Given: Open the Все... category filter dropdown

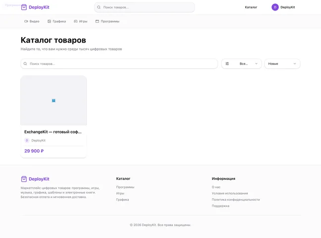Looking at the screenshot, I should 242,64.
